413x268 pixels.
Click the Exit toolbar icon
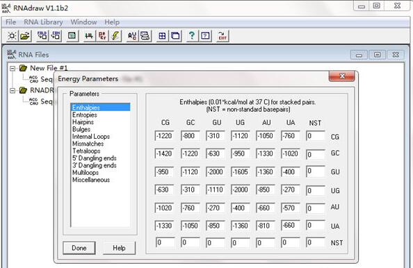pos(222,36)
